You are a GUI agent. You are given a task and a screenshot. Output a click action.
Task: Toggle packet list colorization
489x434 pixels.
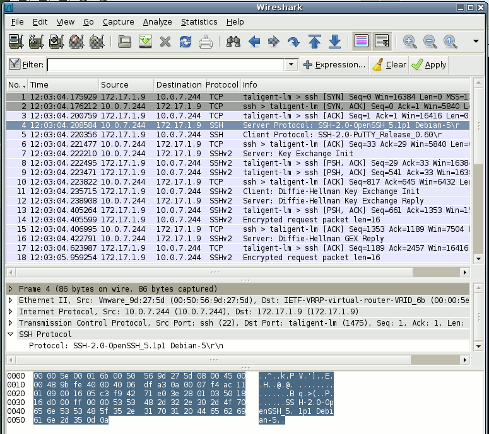(x=362, y=41)
